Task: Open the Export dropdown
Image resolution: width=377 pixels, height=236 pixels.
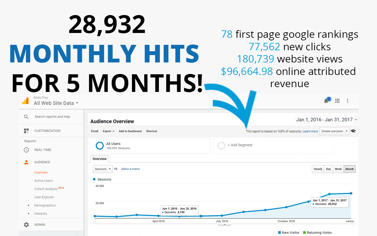Action: coord(109,131)
